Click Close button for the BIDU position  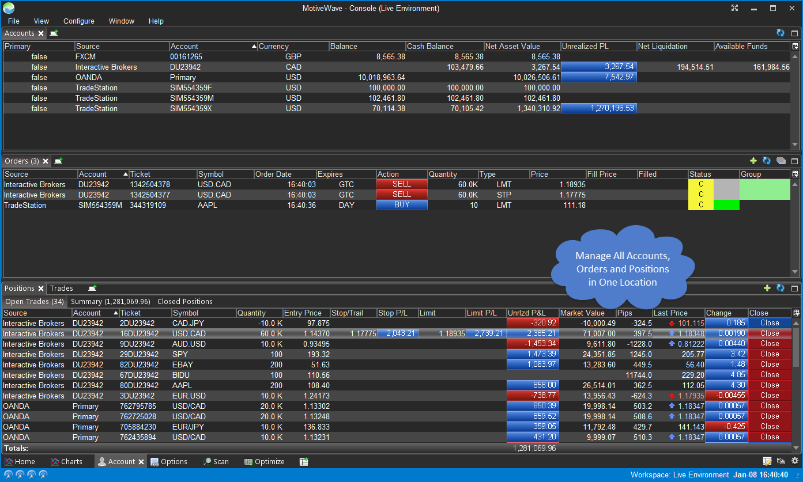click(770, 375)
